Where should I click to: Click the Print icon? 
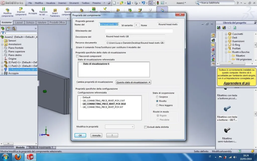(x=136, y=3)
